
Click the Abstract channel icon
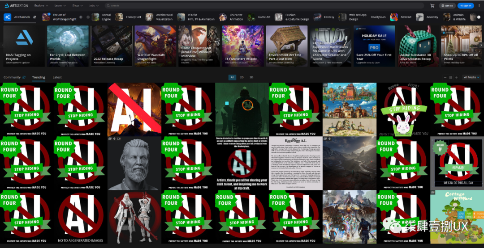point(393,17)
